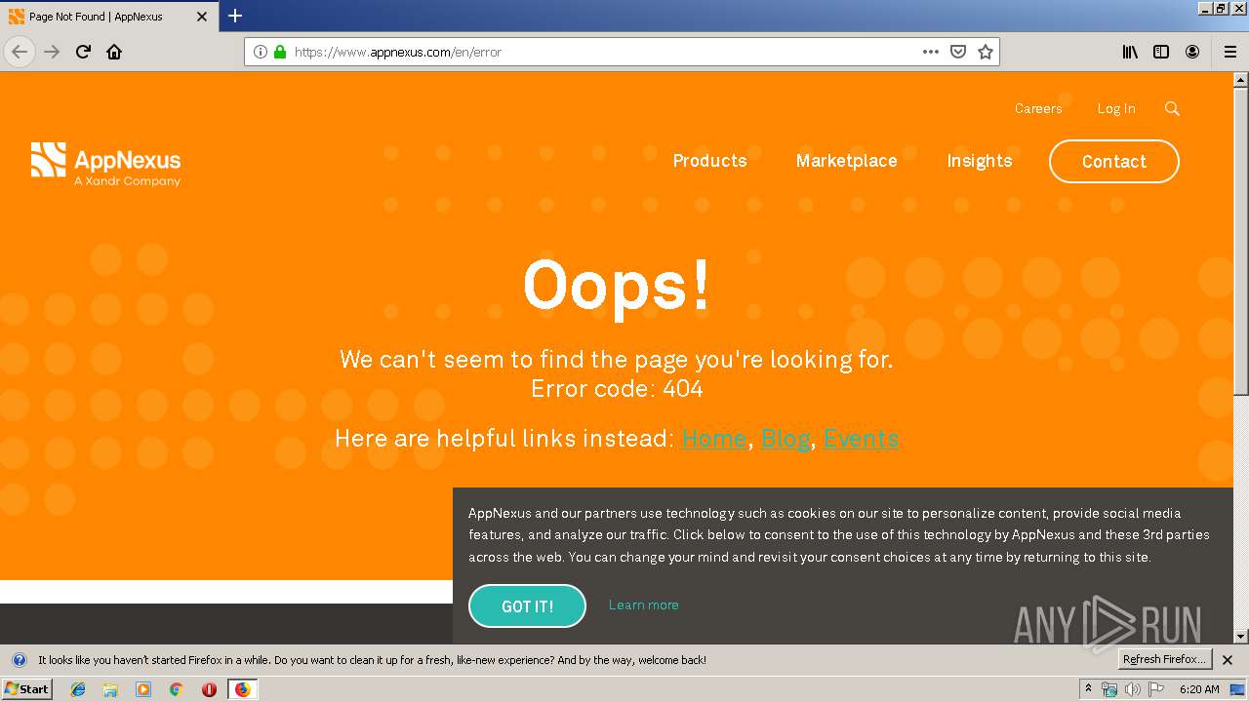Open the Firefox hamburger menu
Image resolution: width=1249 pixels, height=702 pixels.
coord(1230,52)
